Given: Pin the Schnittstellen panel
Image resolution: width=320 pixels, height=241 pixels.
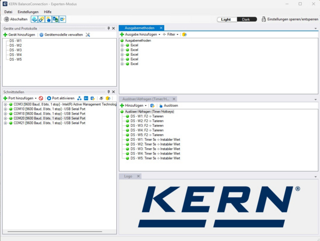Looking at the screenshot, I should (x=109, y=92).
